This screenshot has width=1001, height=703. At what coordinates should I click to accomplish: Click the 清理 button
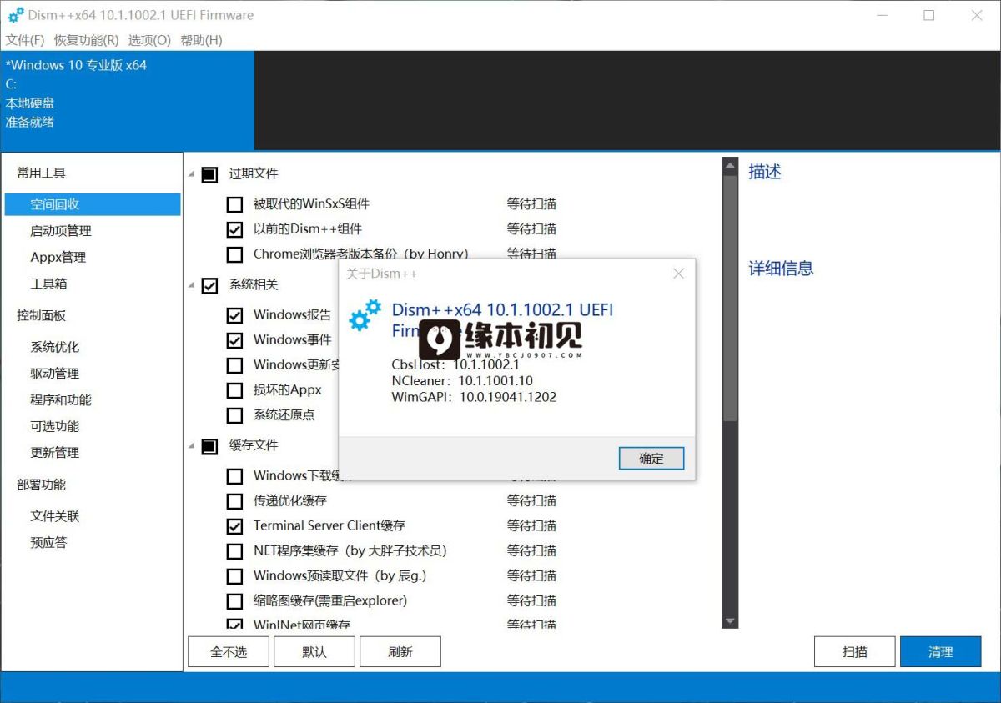pyautogui.click(x=941, y=652)
